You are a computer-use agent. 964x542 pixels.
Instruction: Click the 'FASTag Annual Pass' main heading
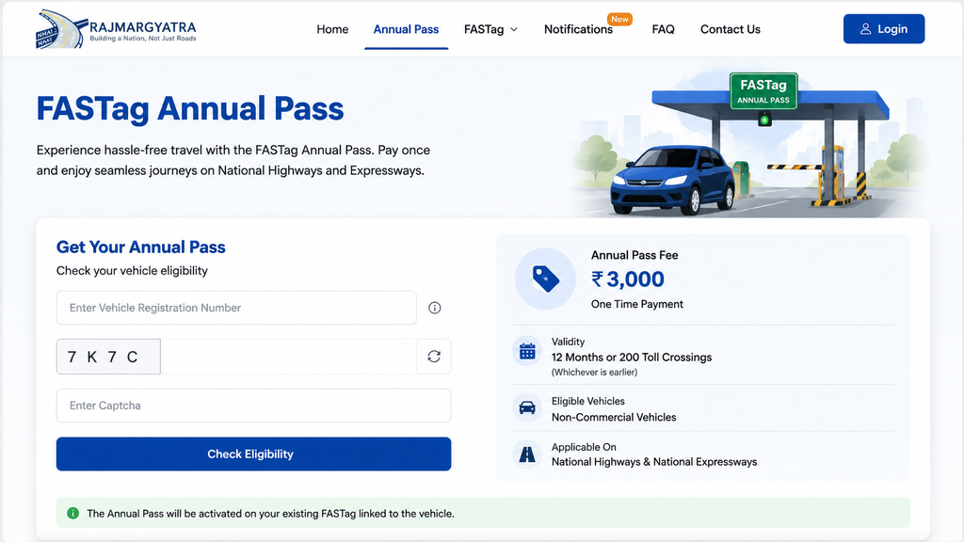point(190,109)
